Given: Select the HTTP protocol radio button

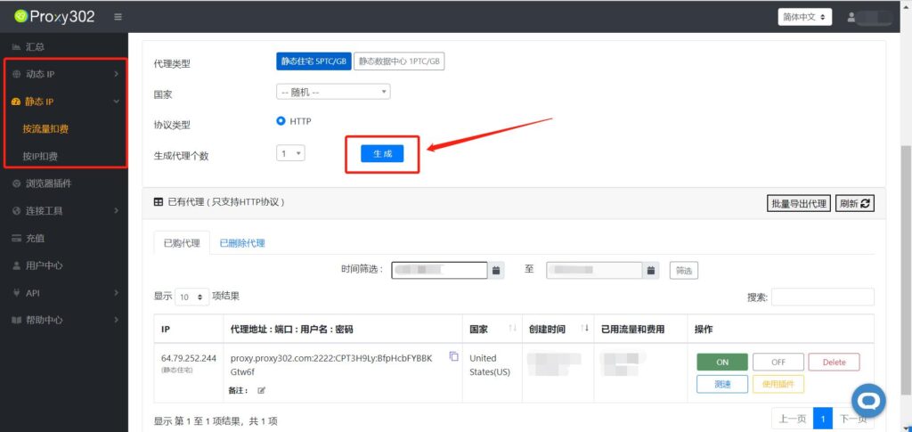Looking at the screenshot, I should point(281,121).
